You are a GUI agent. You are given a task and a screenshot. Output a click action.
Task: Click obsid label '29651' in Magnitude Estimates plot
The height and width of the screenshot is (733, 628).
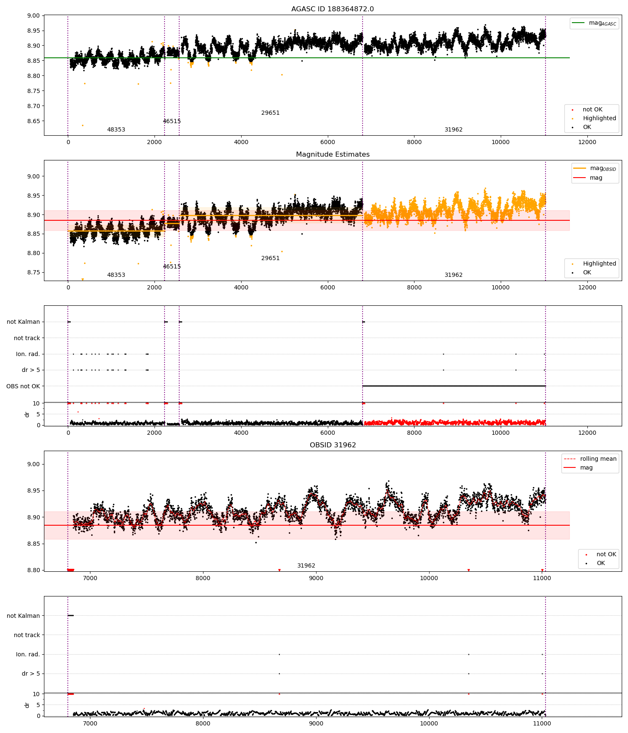point(270,258)
